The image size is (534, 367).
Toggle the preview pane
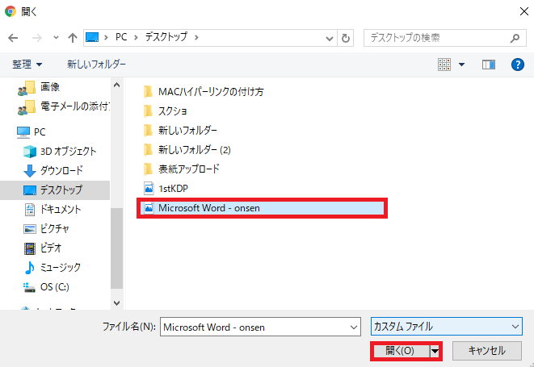click(x=489, y=65)
